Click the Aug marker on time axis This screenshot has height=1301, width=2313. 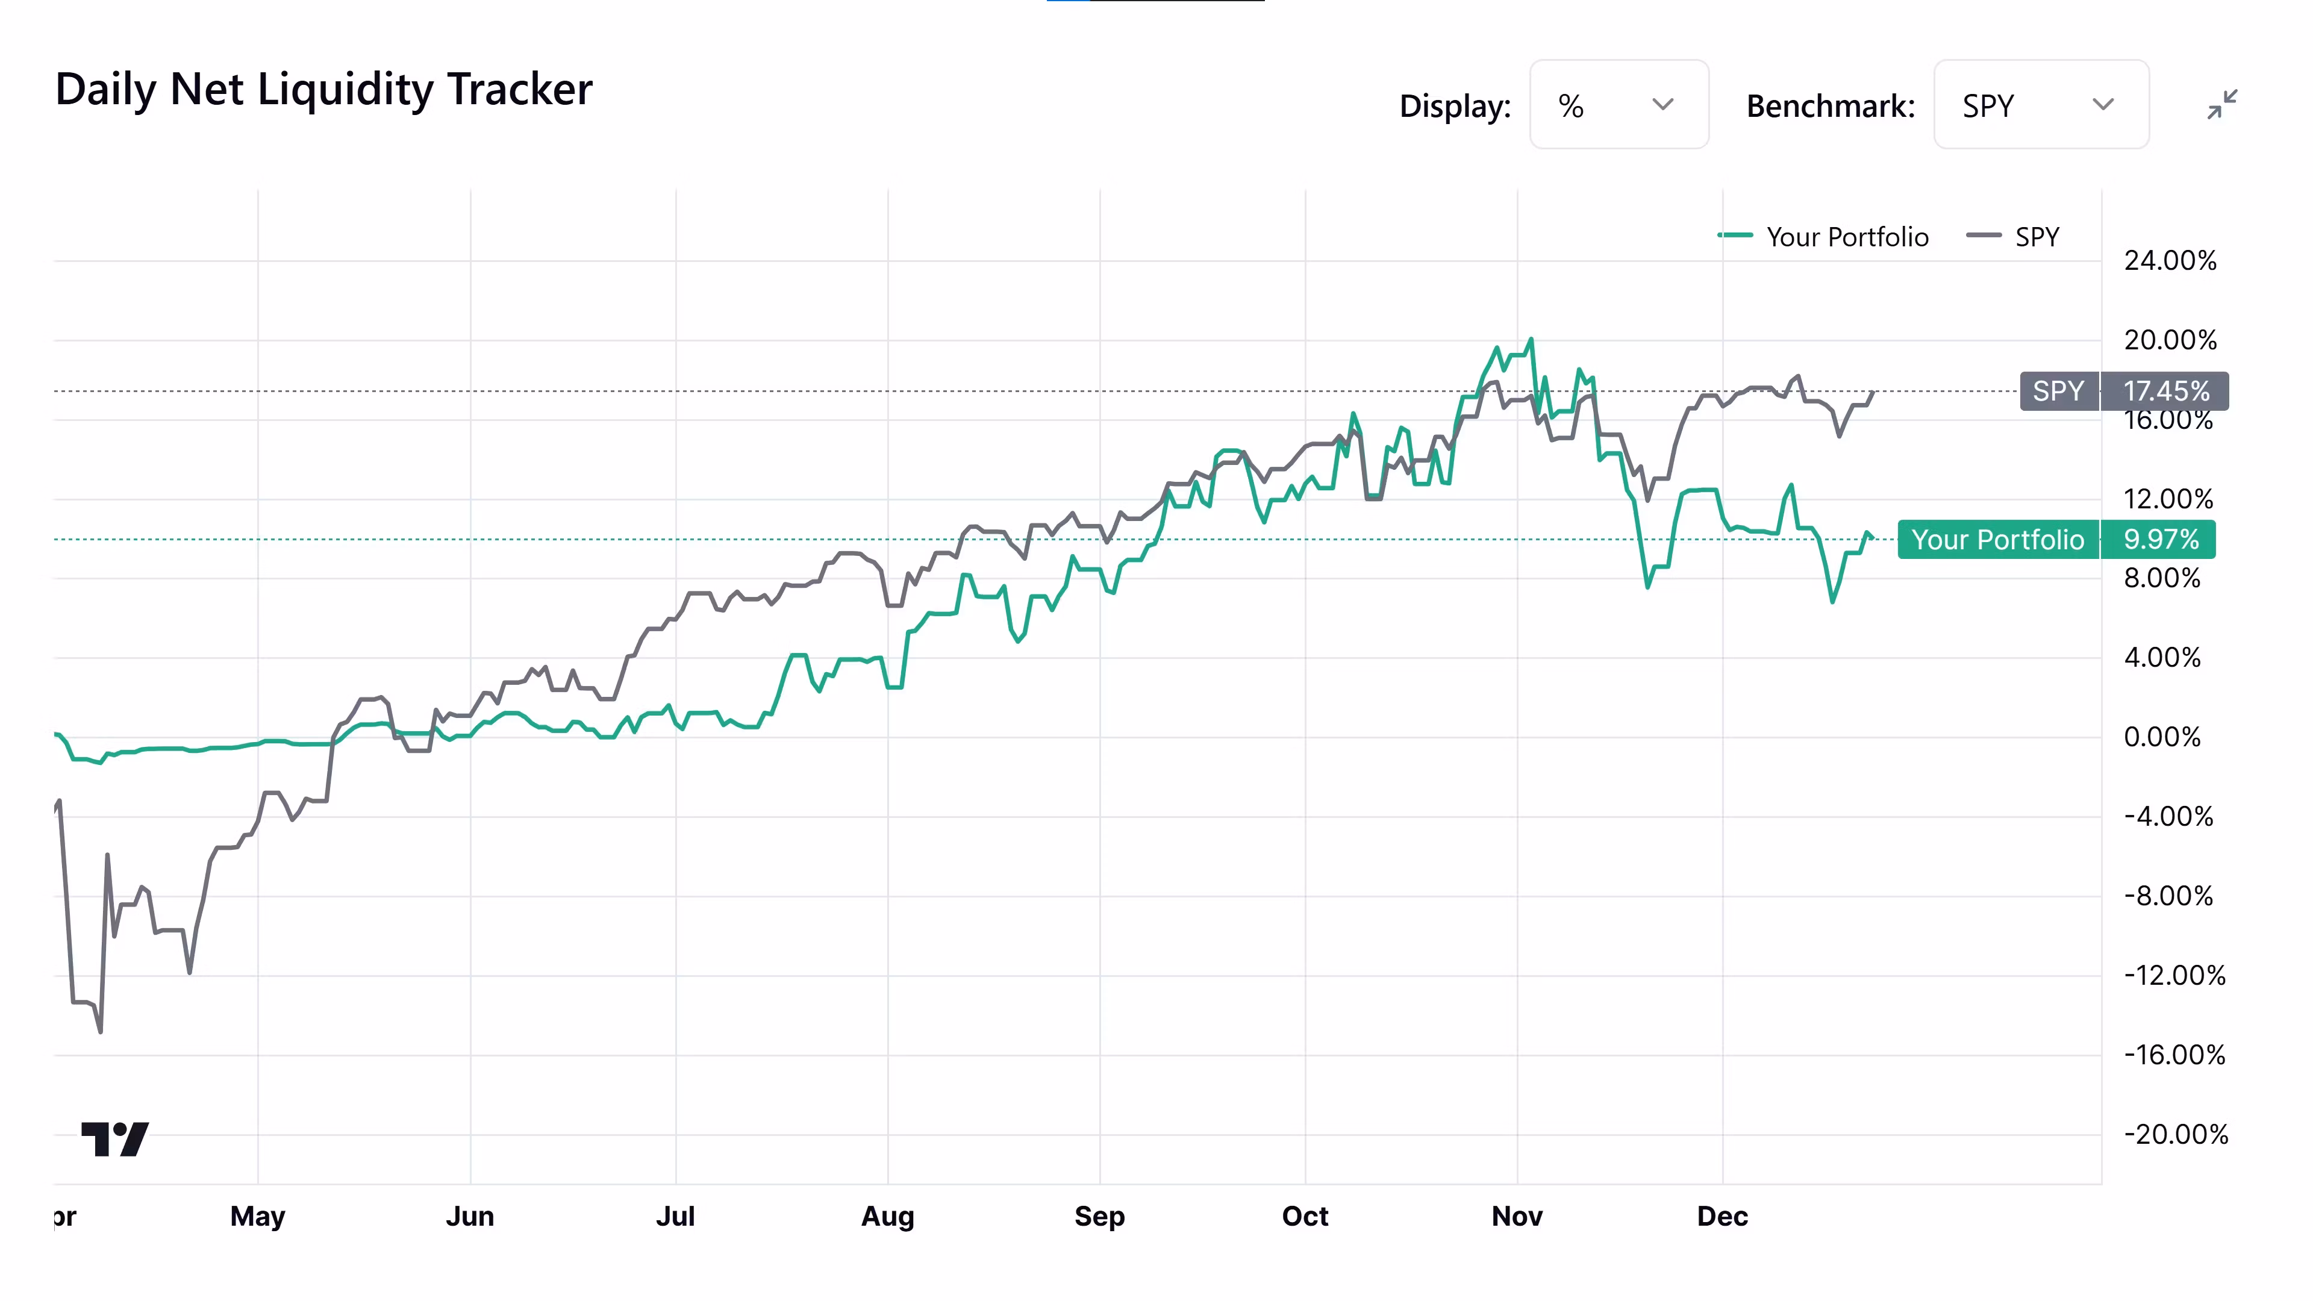(x=887, y=1217)
